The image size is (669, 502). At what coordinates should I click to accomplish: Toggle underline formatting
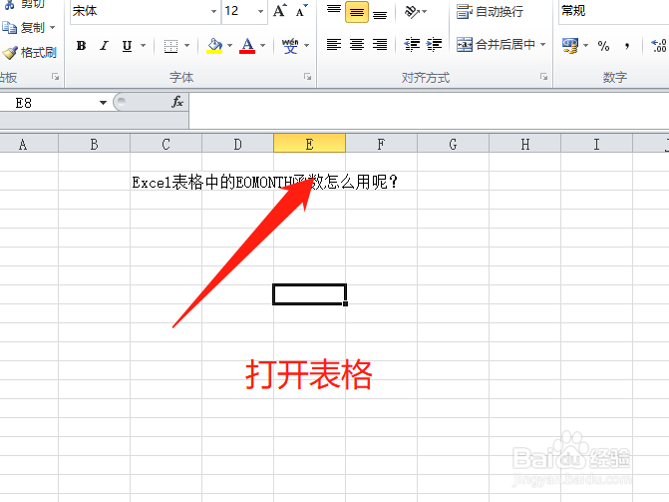(x=127, y=45)
